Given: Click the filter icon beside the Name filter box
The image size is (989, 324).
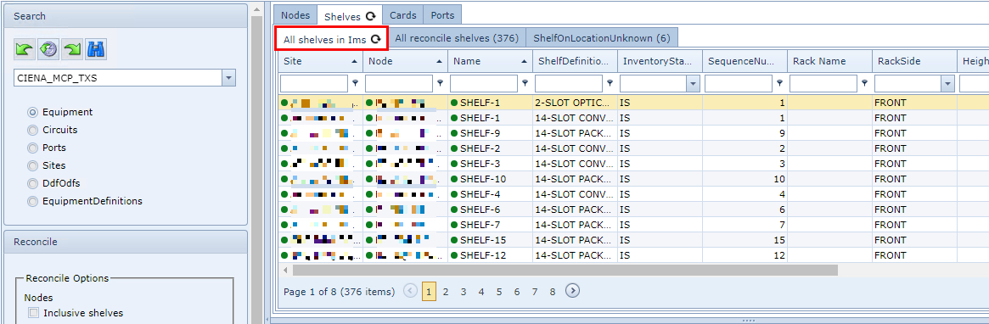Looking at the screenshot, I should pos(525,83).
